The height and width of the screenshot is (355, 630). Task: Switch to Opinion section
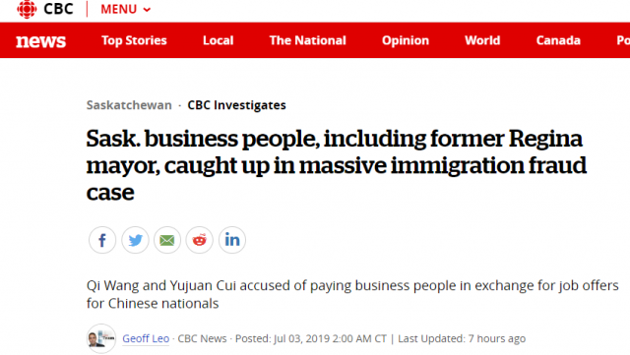click(x=405, y=40)
